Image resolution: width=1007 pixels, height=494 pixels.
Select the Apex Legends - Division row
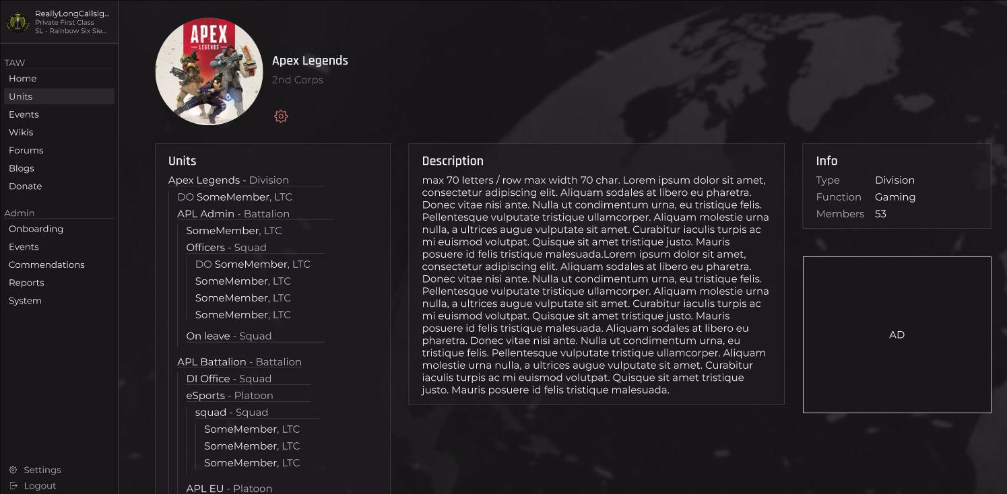point(228,180)
